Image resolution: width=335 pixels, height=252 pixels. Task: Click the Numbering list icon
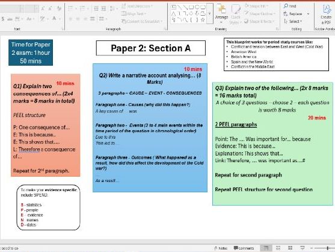click(x=82, y=8)
